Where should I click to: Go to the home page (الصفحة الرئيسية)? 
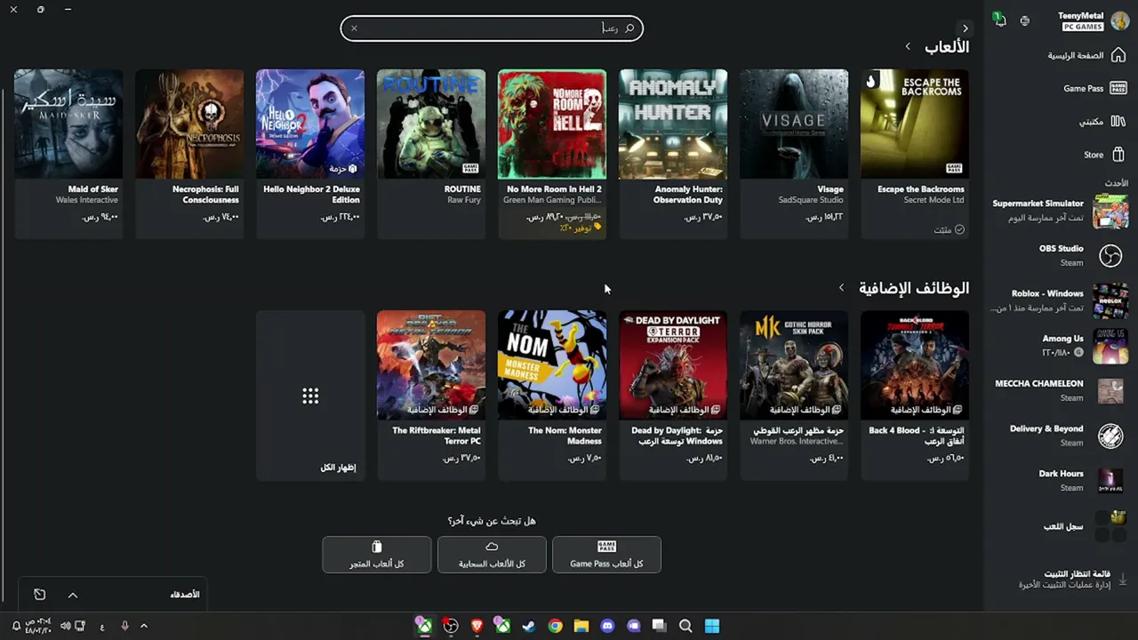click(x=1086, y=55)
